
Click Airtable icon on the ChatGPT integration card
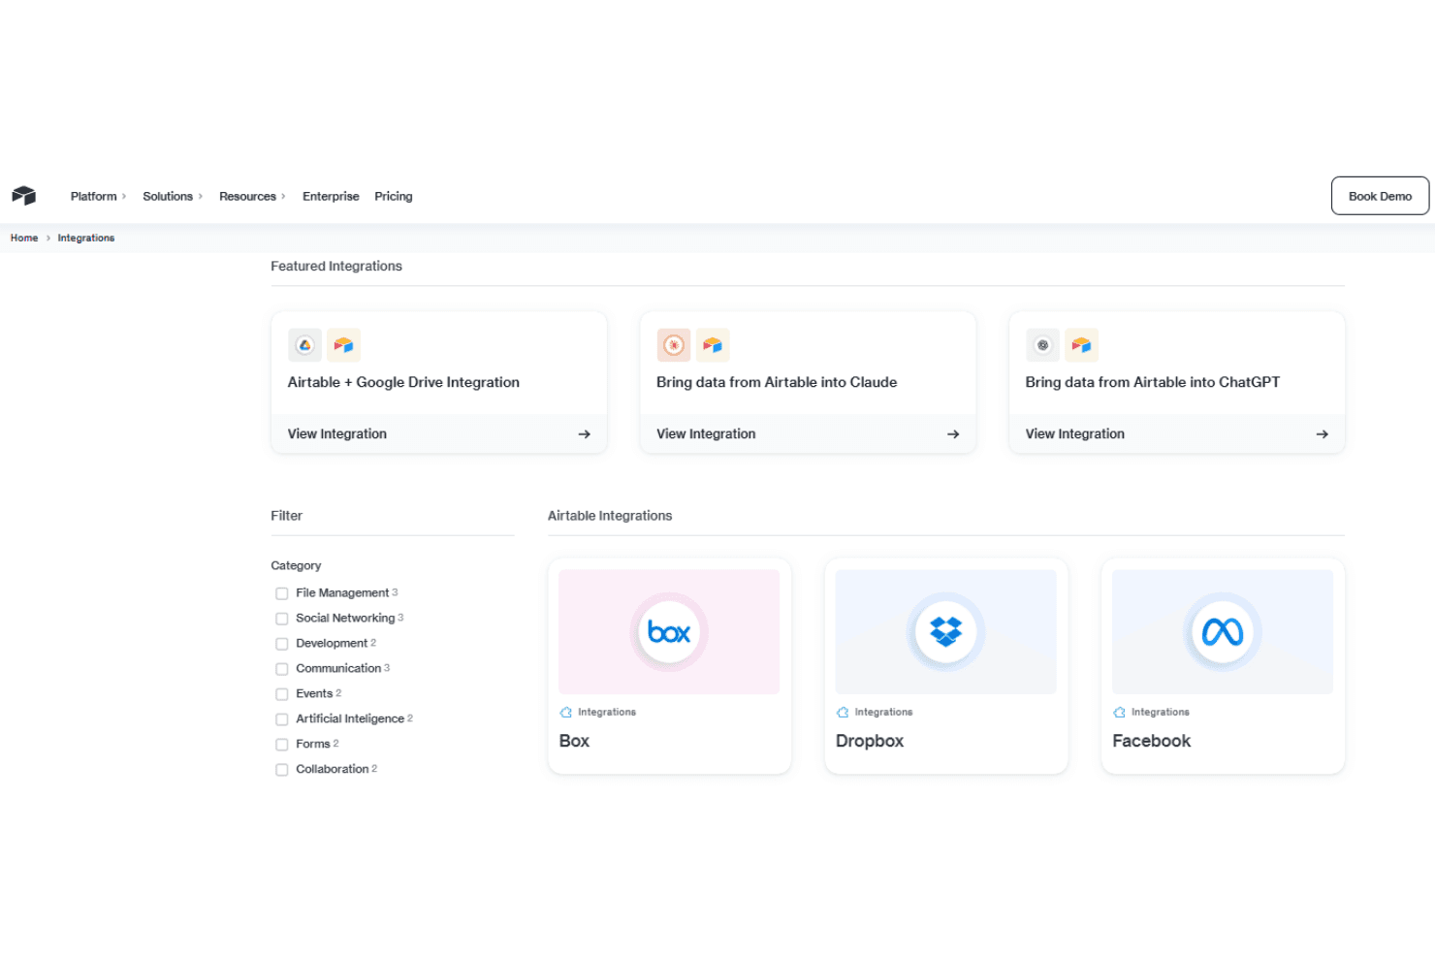[x=1081, y=345]
